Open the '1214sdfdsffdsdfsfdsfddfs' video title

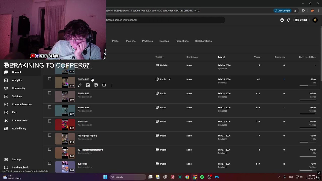(x=90, y=150)
